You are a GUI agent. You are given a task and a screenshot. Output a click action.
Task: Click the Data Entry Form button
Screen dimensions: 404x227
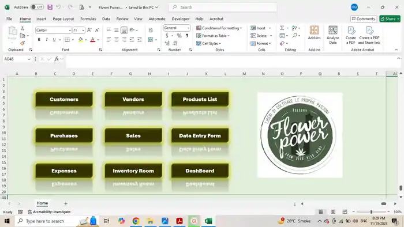click(x=200, y=135)
